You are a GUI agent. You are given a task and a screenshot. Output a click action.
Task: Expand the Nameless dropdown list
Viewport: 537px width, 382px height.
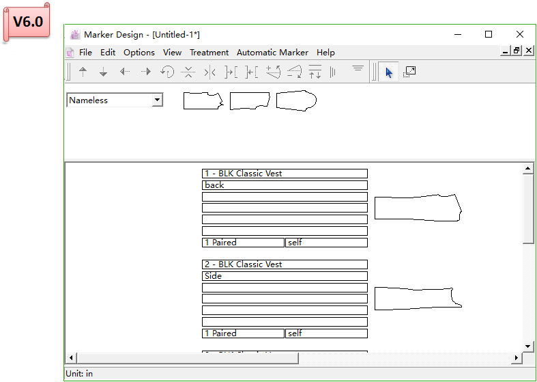tap(157, 100)
